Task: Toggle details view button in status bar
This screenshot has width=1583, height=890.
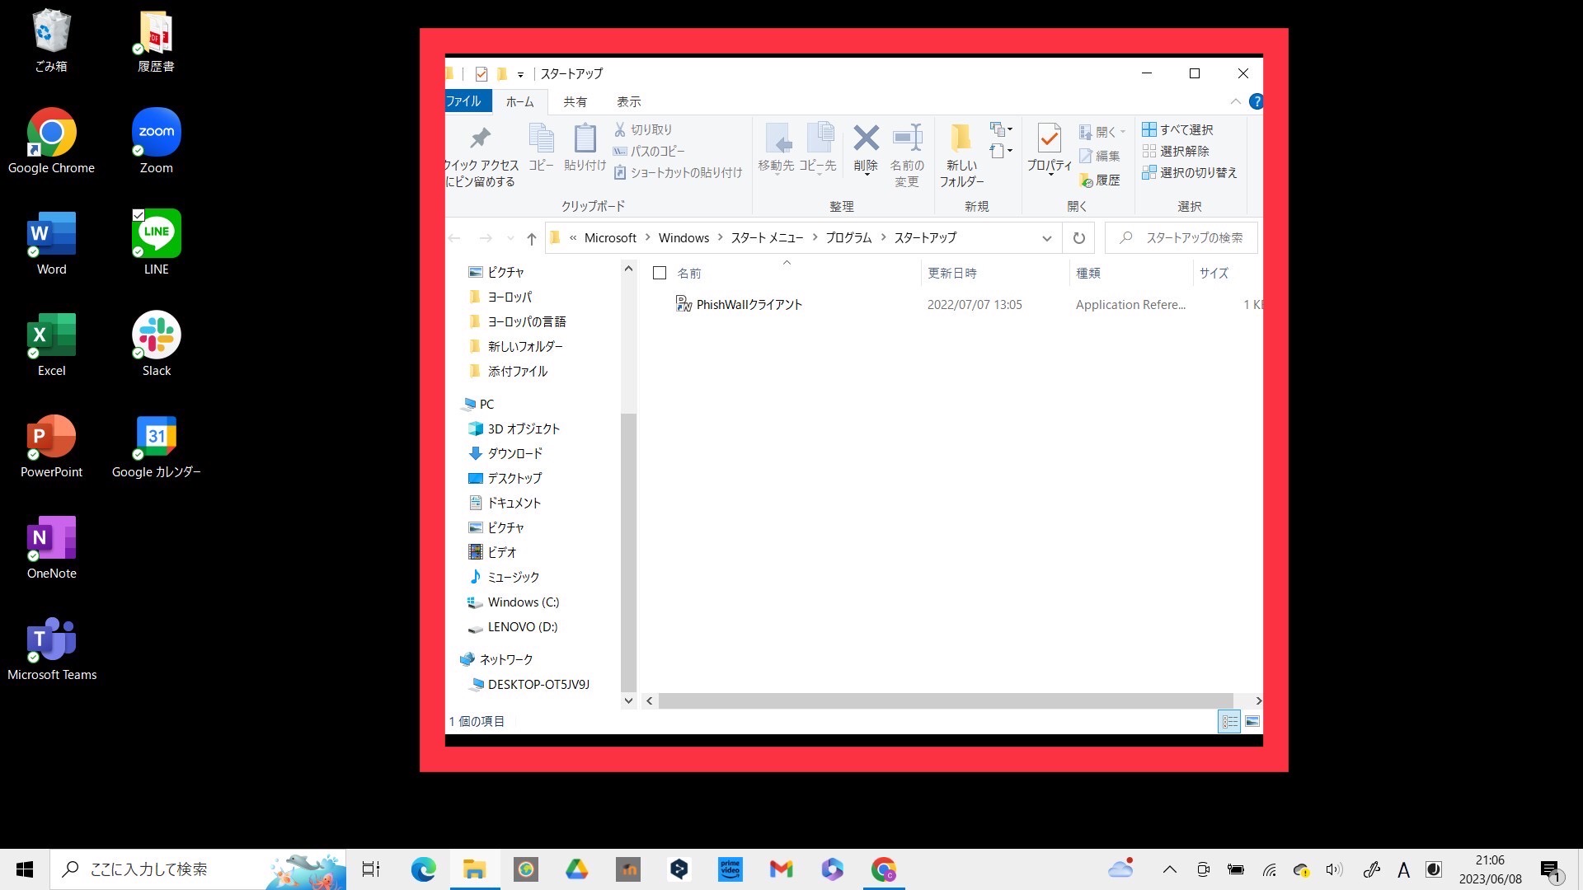Action: pyautogui.click(x=1229, y=722)
